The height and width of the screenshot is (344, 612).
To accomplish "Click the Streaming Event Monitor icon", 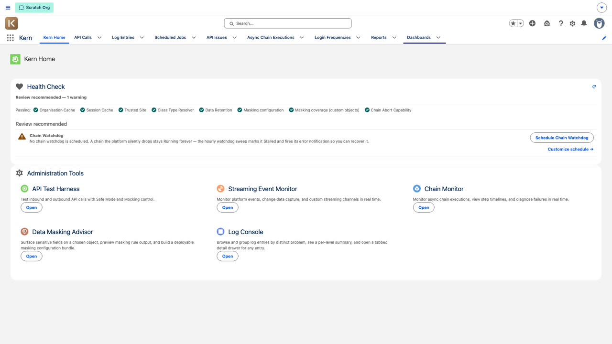I will (x=220, y=189).
